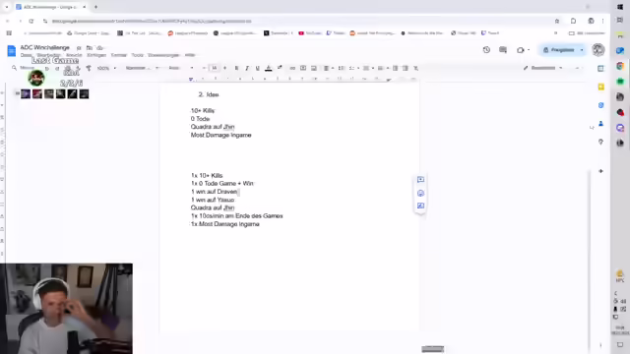Toggle bold formatting
630x354 pixels.
coord(236,68)
